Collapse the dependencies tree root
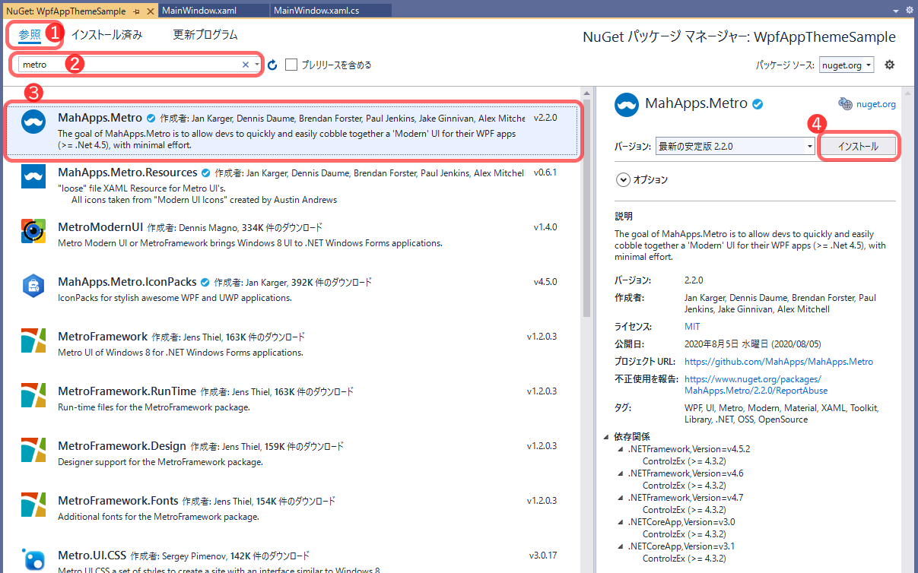 [x=606, y=437]
